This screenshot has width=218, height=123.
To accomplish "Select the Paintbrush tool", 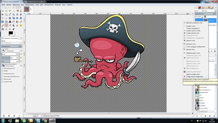I will (3, 25).
